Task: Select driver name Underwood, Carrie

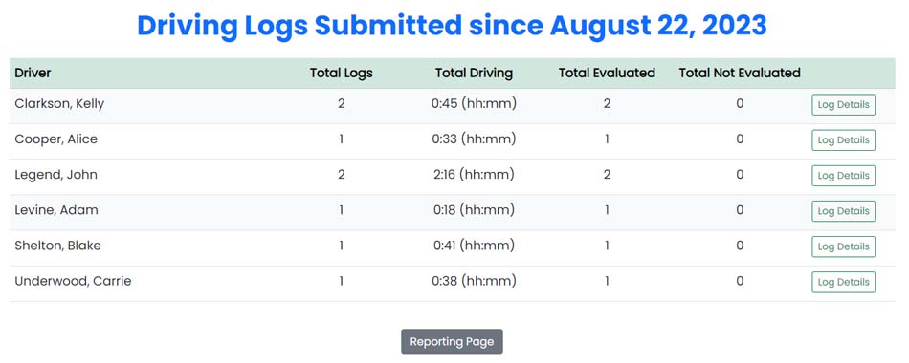Action: point(73,282)
